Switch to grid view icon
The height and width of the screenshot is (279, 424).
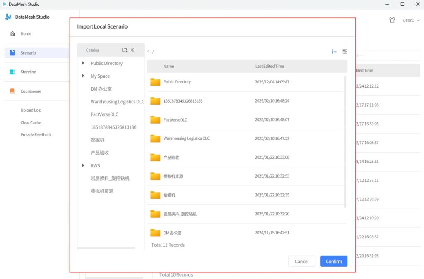click(x=345, y=51)
